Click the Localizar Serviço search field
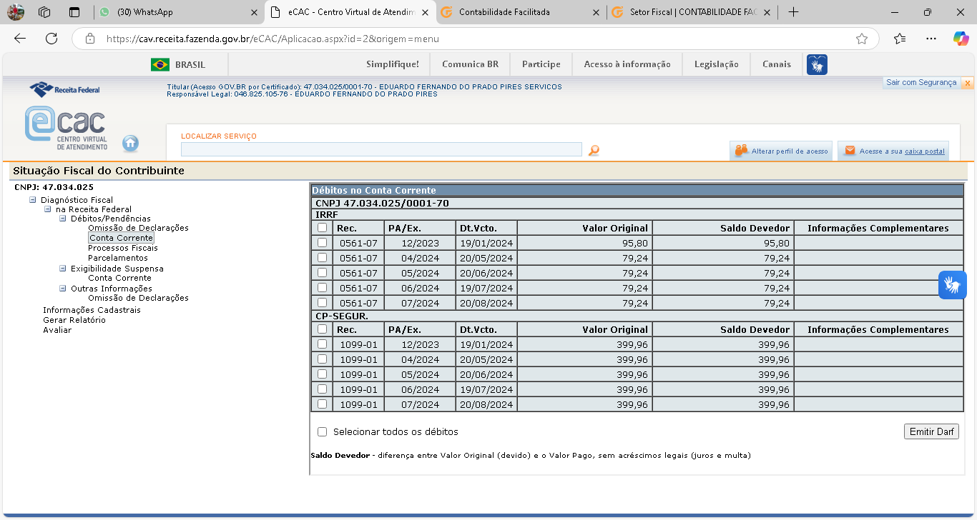The width and height of the screenshot is (977, 520). click(x=381, y=149)
